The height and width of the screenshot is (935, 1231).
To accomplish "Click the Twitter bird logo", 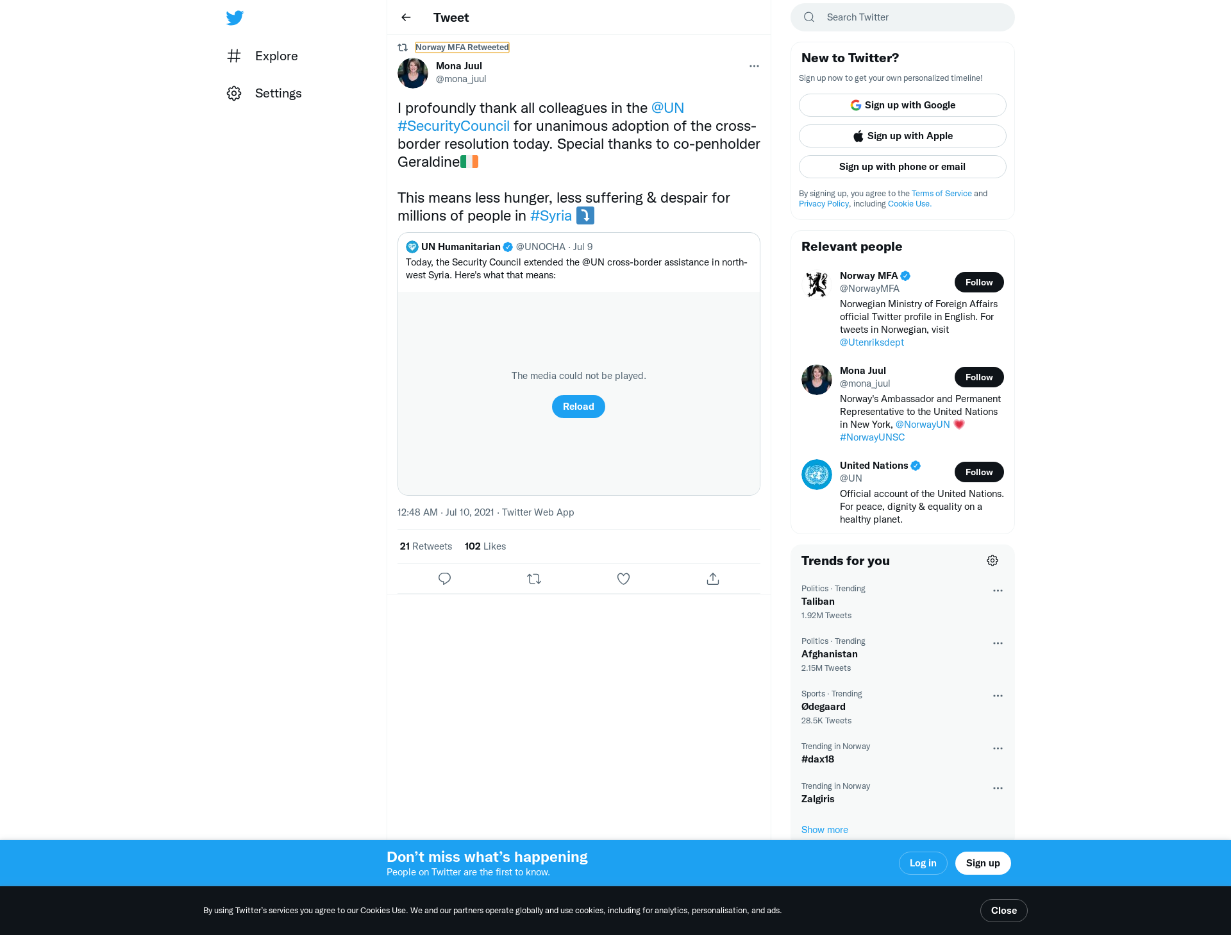I will [235, 18].
